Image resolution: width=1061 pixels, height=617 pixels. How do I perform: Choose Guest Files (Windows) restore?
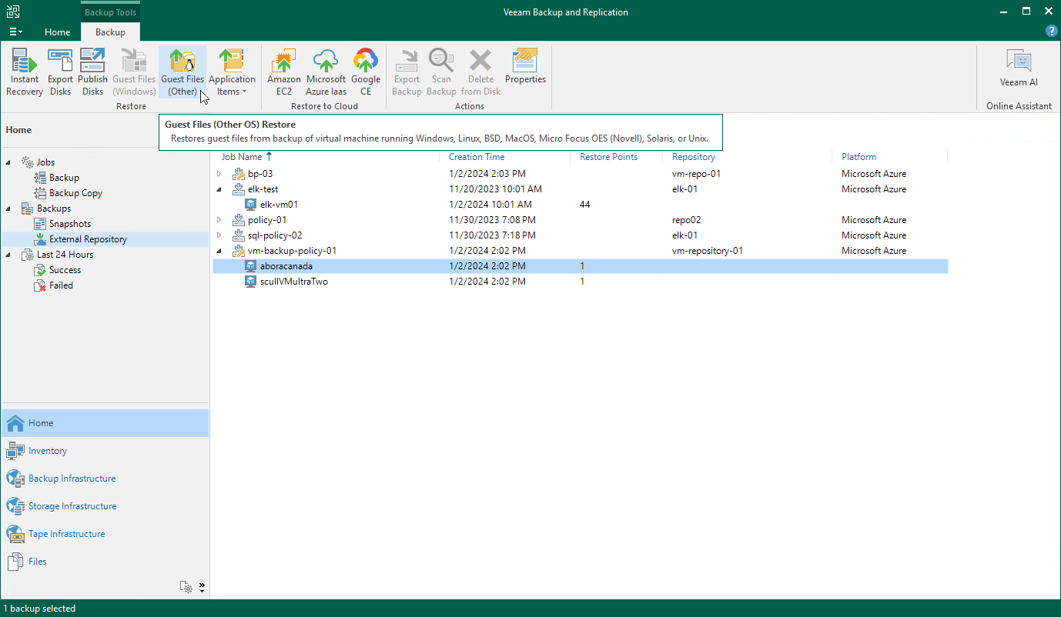134,72
